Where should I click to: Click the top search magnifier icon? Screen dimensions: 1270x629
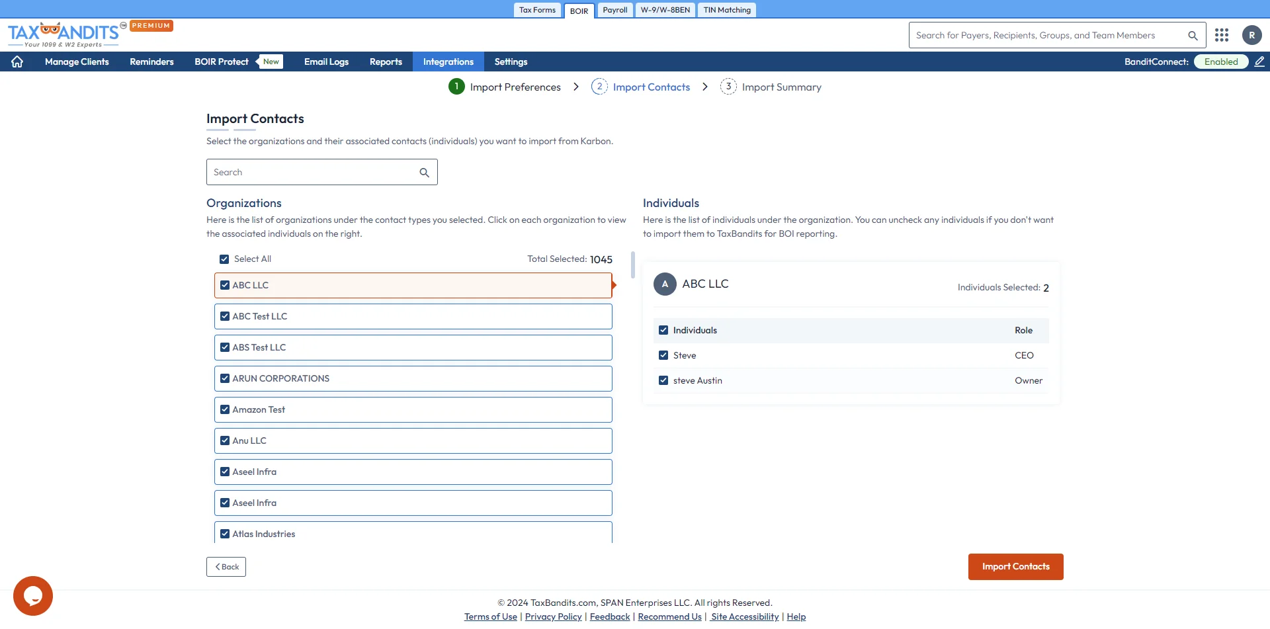(1193, 36)
